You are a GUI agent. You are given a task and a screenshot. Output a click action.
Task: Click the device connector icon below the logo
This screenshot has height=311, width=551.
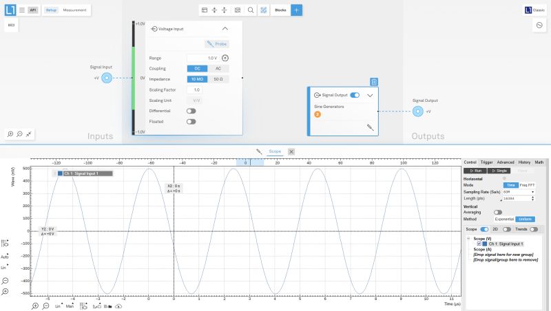coord(11,25)
